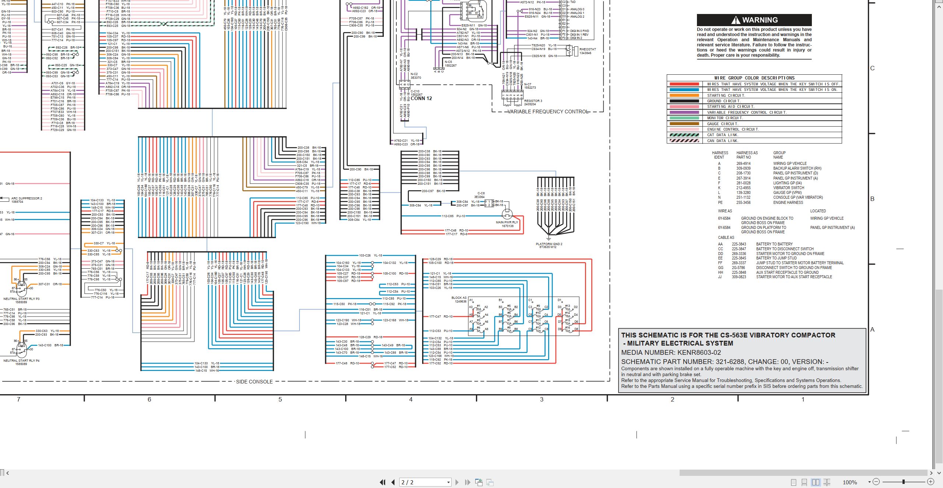Click the 'ARC SUPPRESSOR 2' label
Image resolution: width=943 pixels, height=488 pixels.
[27, 198]
